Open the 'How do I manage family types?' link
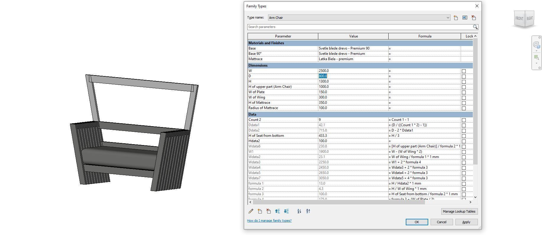 269,221
